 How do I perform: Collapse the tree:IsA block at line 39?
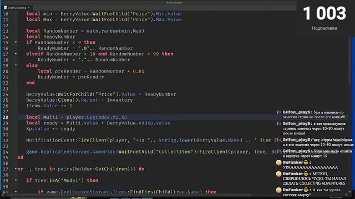click(x=16, y=180)
